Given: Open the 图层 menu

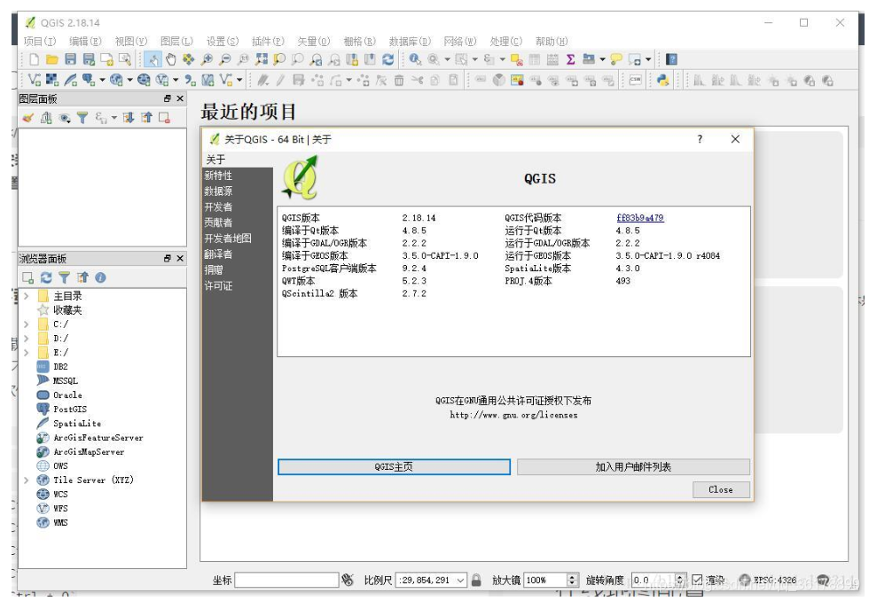Looking at the screenshot, I should click(x=176, y=41).
